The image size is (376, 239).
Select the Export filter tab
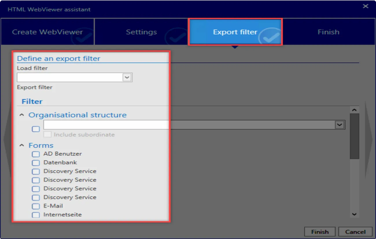[235, 32]
